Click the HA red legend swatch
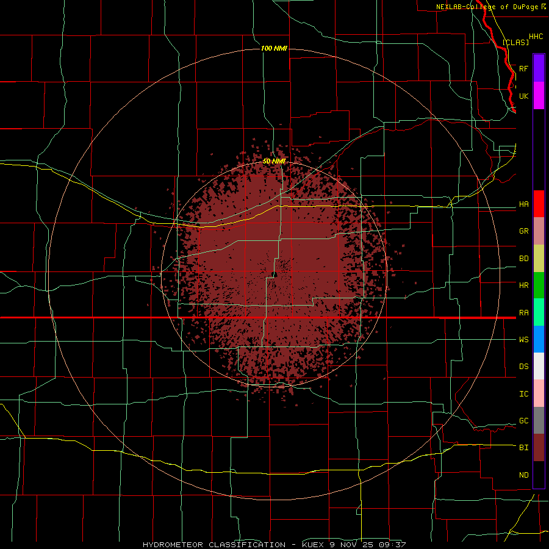The height and width of the screenshot is (549, 549). (539, 204)
